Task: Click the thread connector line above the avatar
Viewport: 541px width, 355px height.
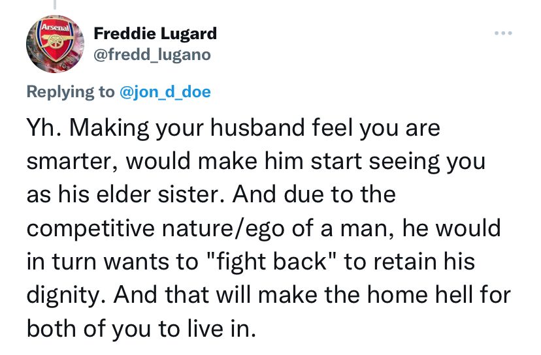Action: pos(54,4)
